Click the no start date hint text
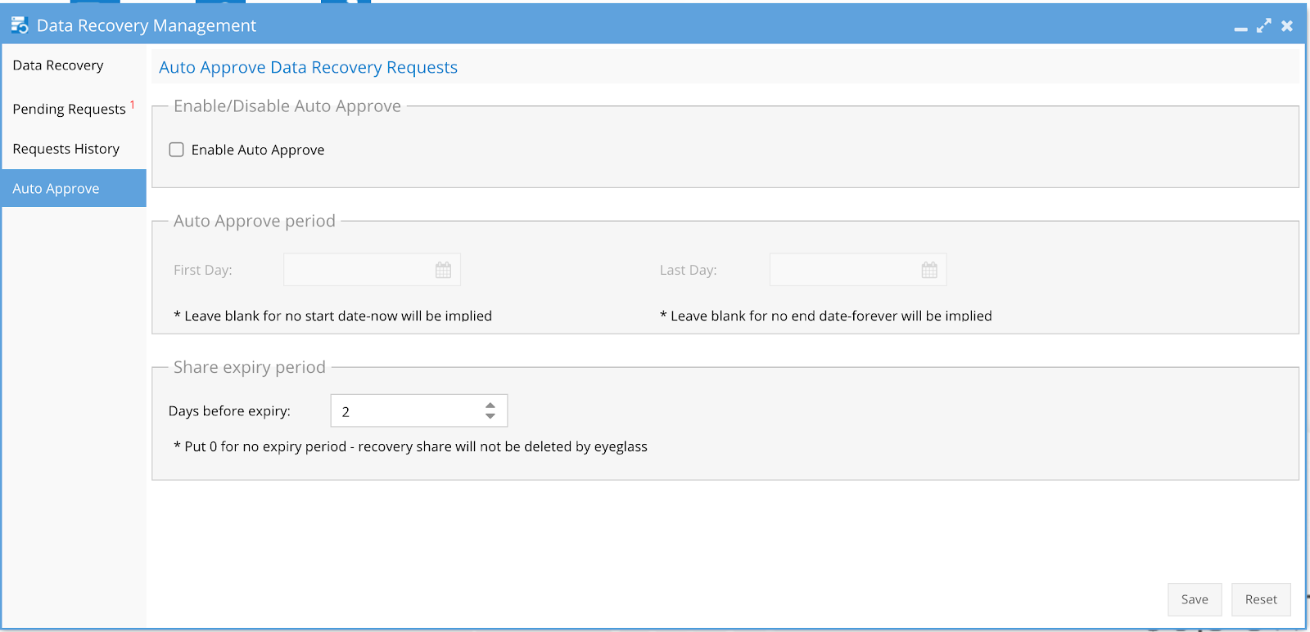1310x632 pixels. coord(332,316)
